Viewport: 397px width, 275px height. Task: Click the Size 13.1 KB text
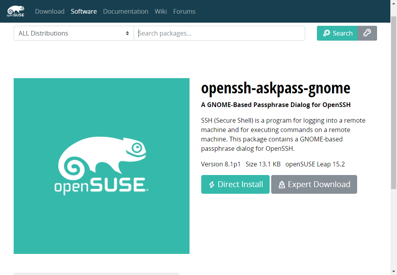pyautogui.click(x=263, y=164)
